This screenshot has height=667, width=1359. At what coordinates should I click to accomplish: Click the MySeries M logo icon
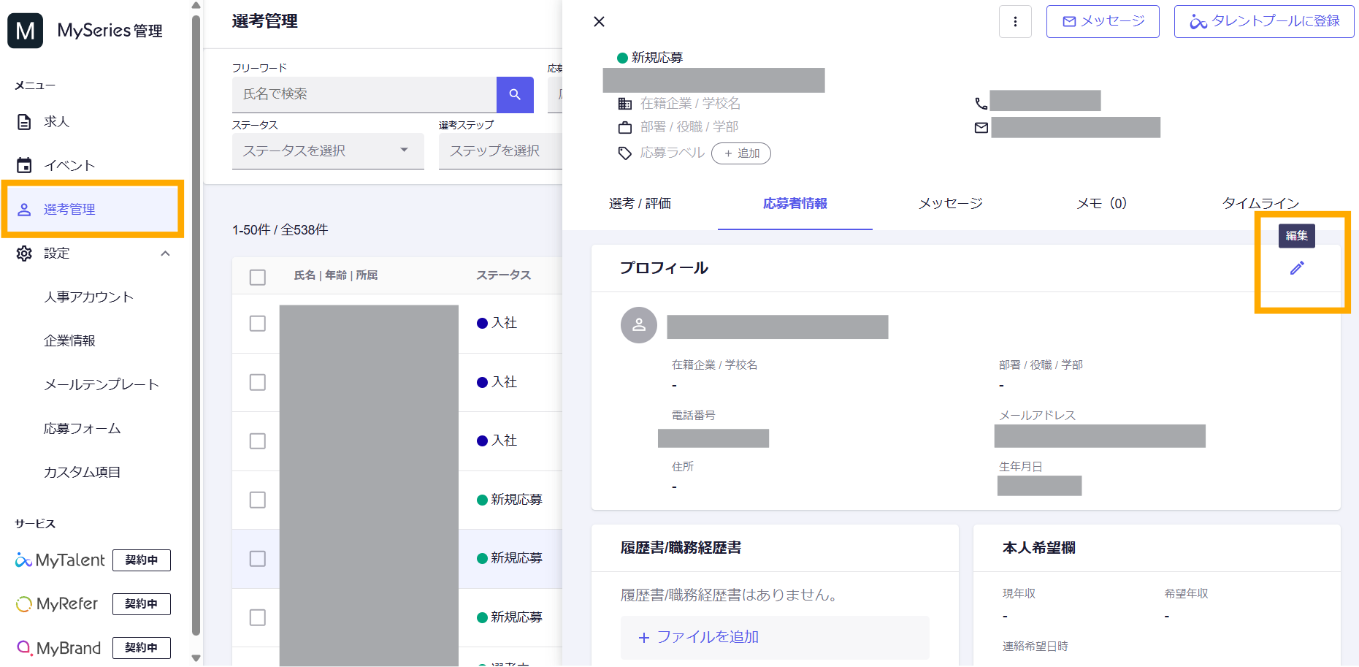(26, 31)
